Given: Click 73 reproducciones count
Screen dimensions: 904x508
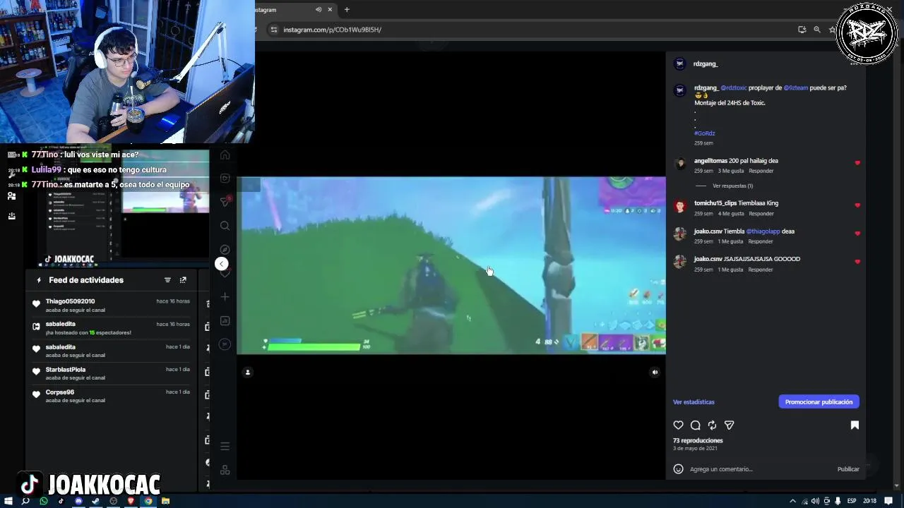Looking at the screenshot, I should [x=698, y=440].
